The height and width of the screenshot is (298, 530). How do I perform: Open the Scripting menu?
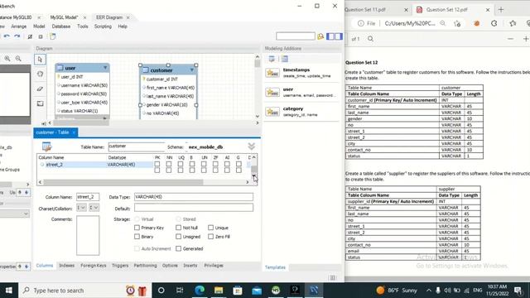click(103, 26)
